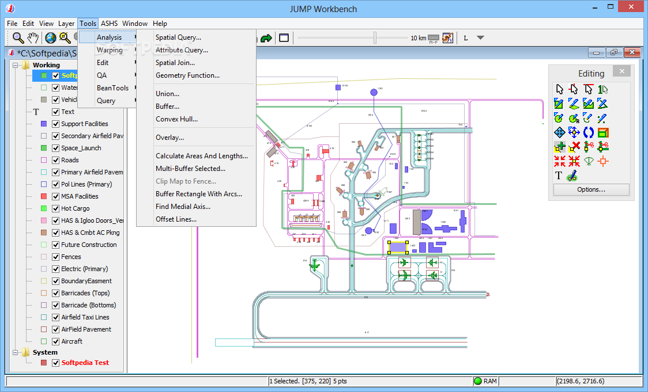
Task: Open the ASHS menu
Action: point(109,24)
